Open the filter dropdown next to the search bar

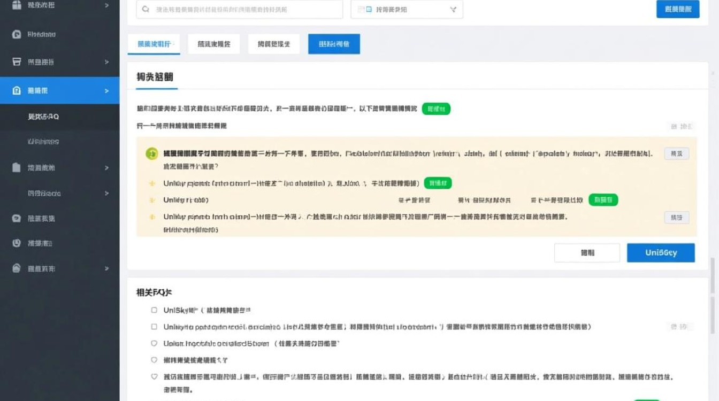(x=453, y=9)
